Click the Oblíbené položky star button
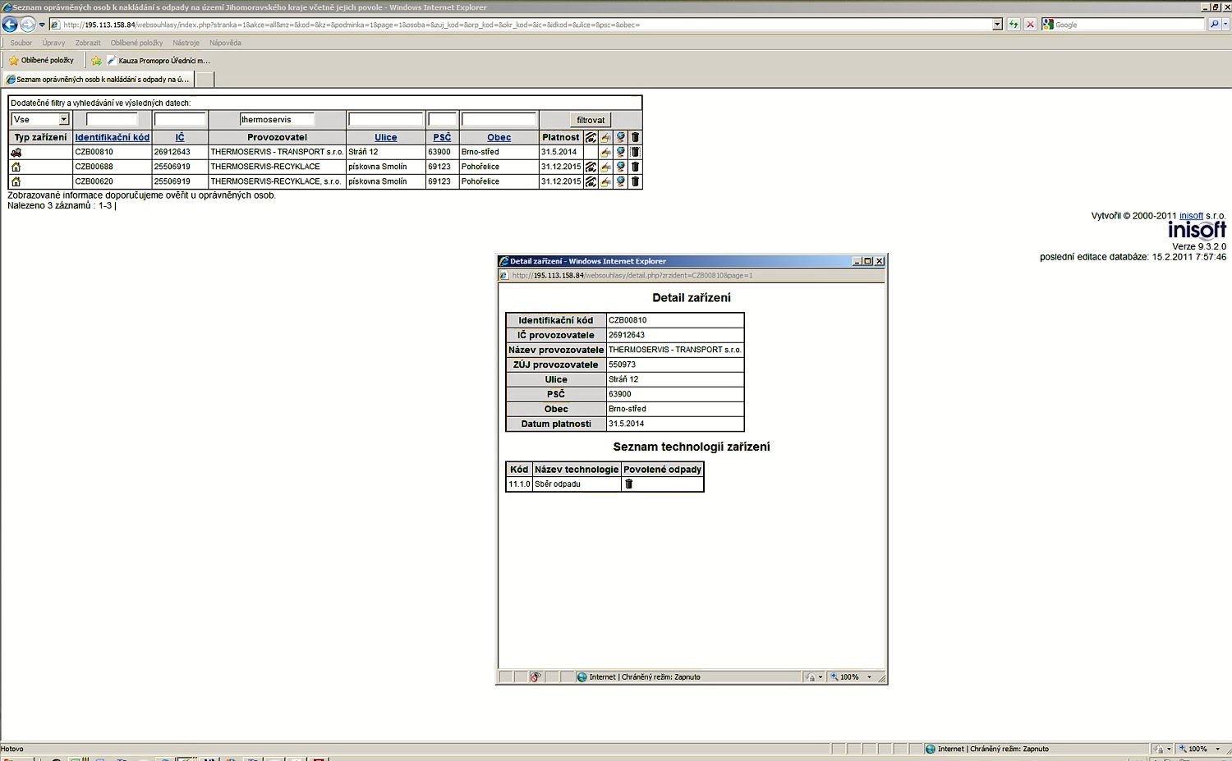The height and width of the screenshot is (761, 1232). (41, 60)
